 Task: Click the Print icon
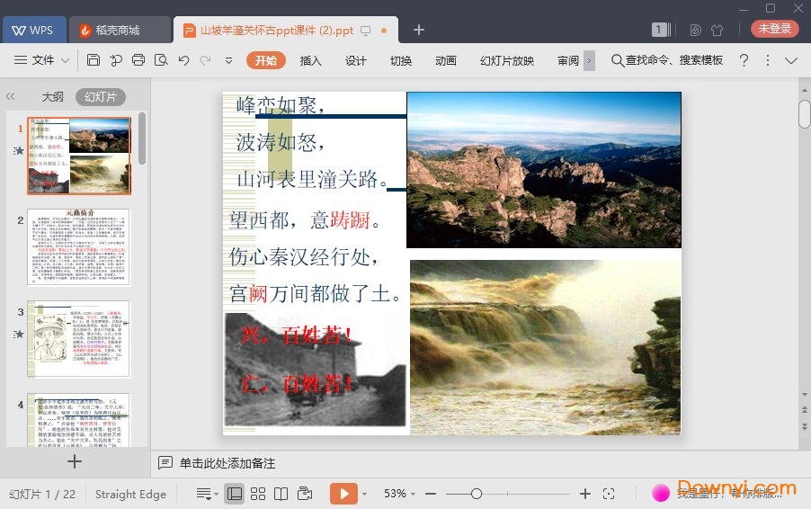pyautogui.click(x=138, y=60)
